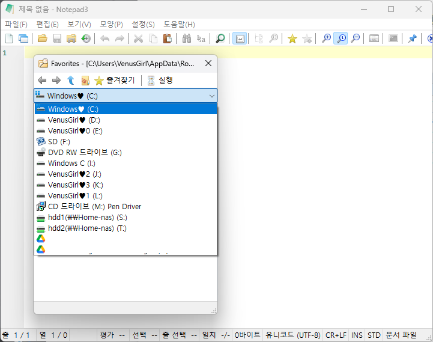Click the Browse files folder icon
Viewport: 433px width, 342px height.
(x=71, y=38)
